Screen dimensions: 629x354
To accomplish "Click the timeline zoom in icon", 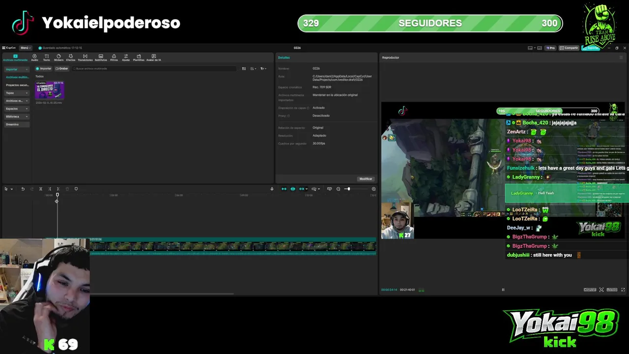I will (373, 189).
